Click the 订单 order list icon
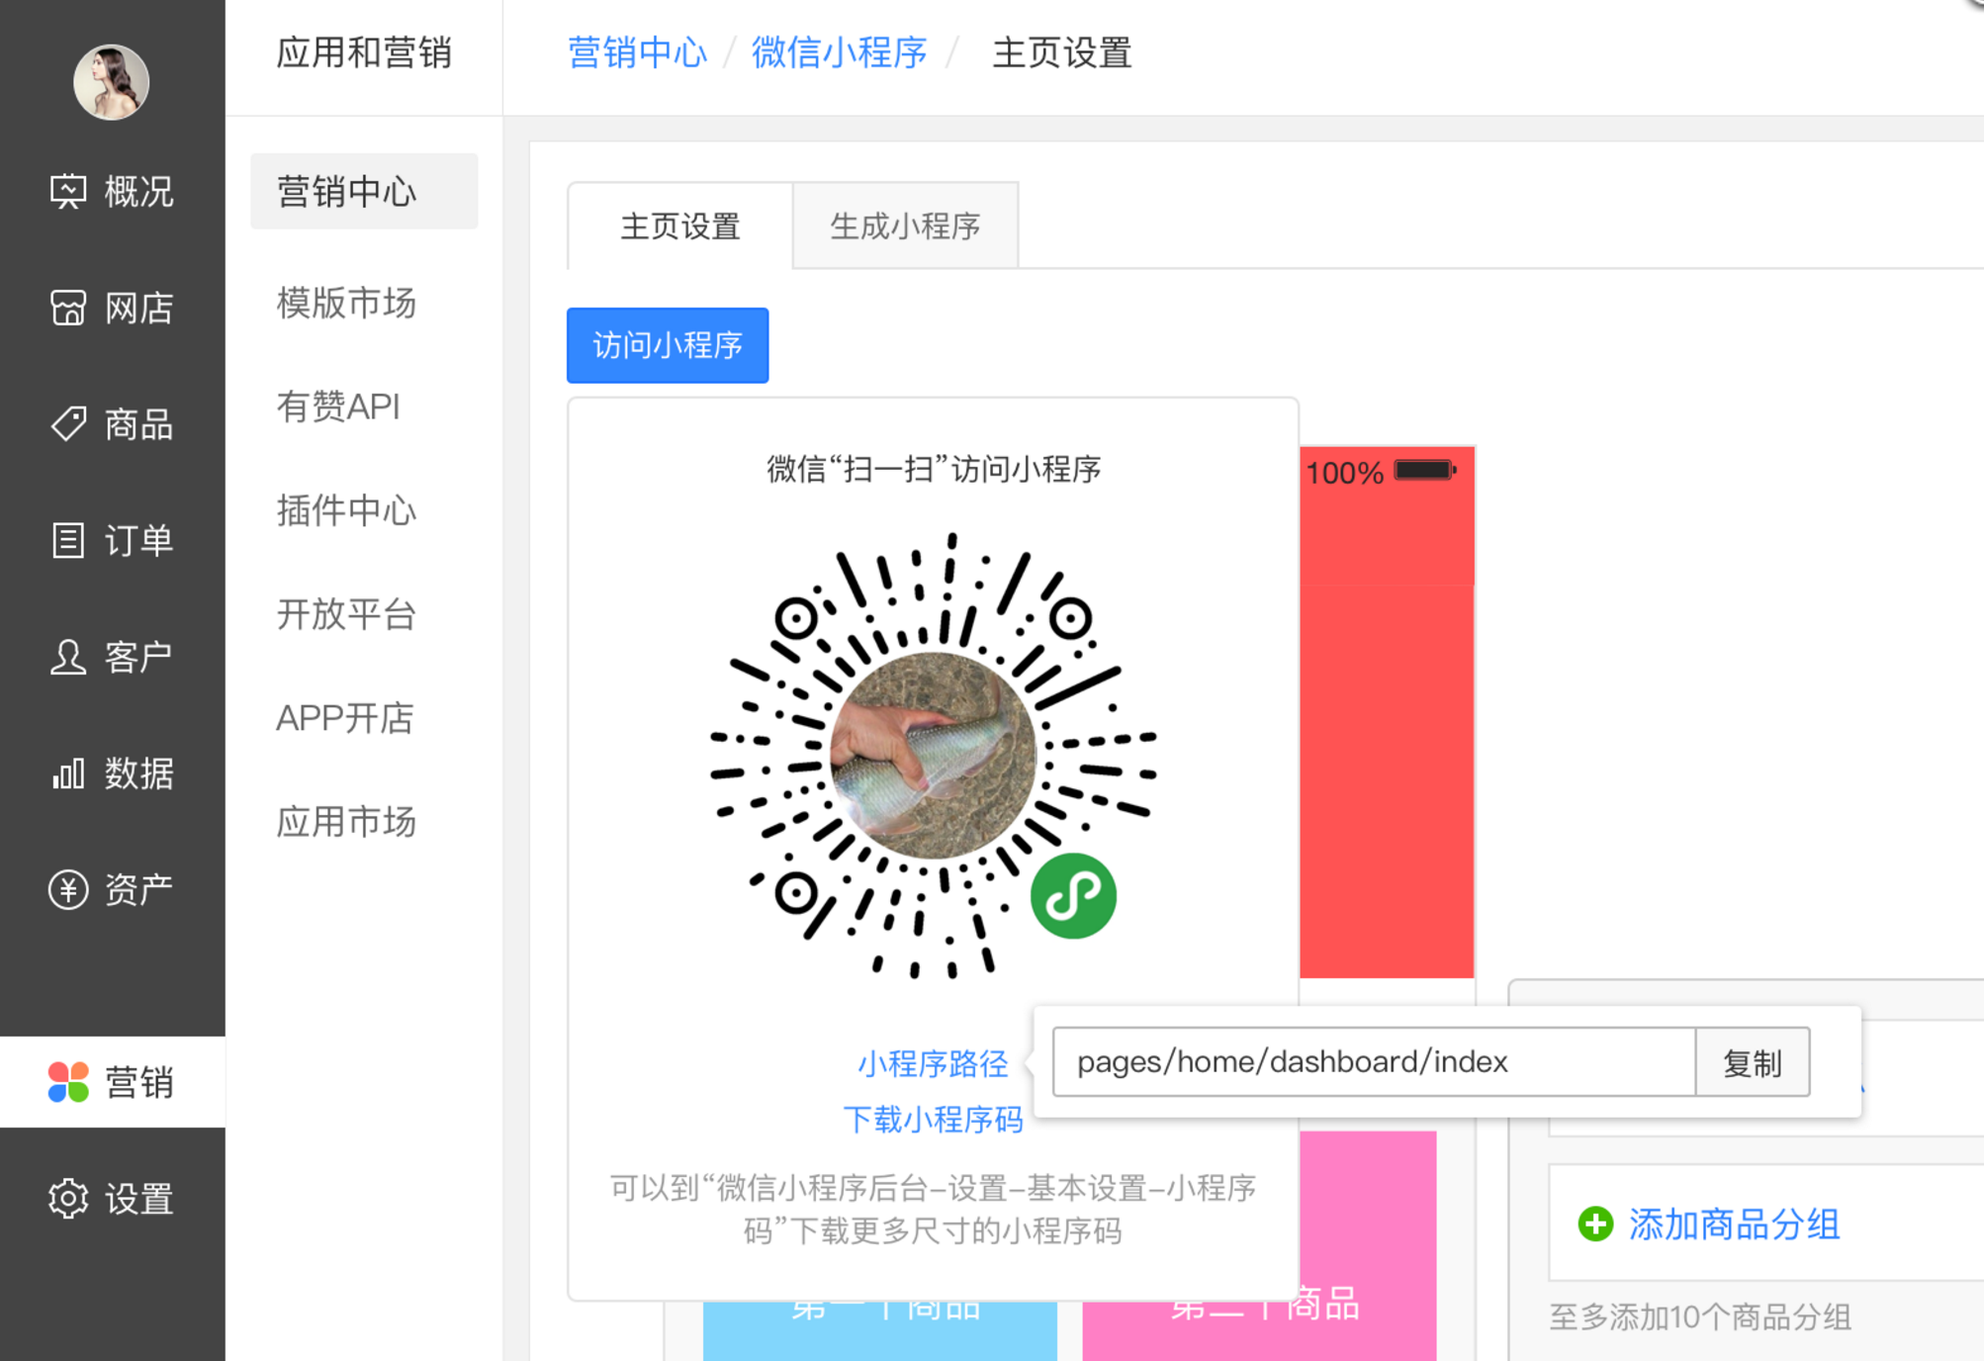The height and width of the screenshot is (1361, 1984). click(x=68, y=540)
